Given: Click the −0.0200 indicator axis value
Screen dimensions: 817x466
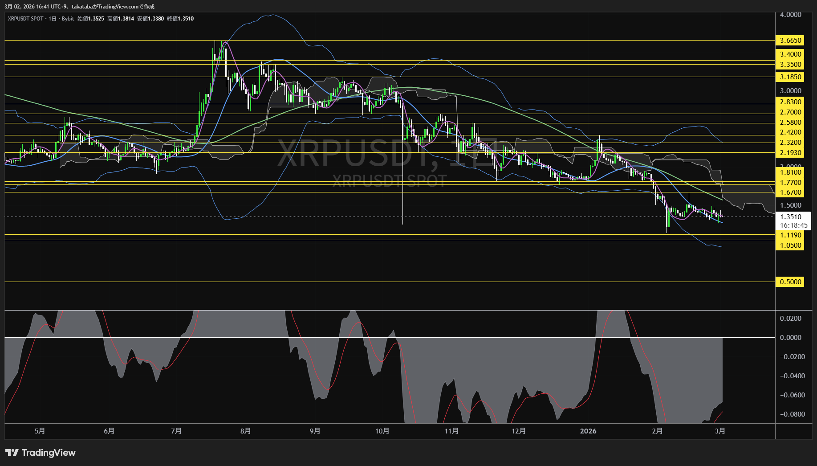Looking at the screenshot, I should [792, 357].
